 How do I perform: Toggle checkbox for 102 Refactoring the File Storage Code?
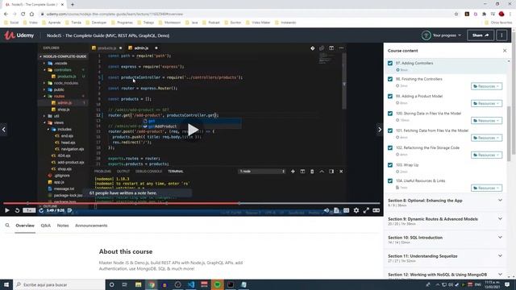(390, 148)
